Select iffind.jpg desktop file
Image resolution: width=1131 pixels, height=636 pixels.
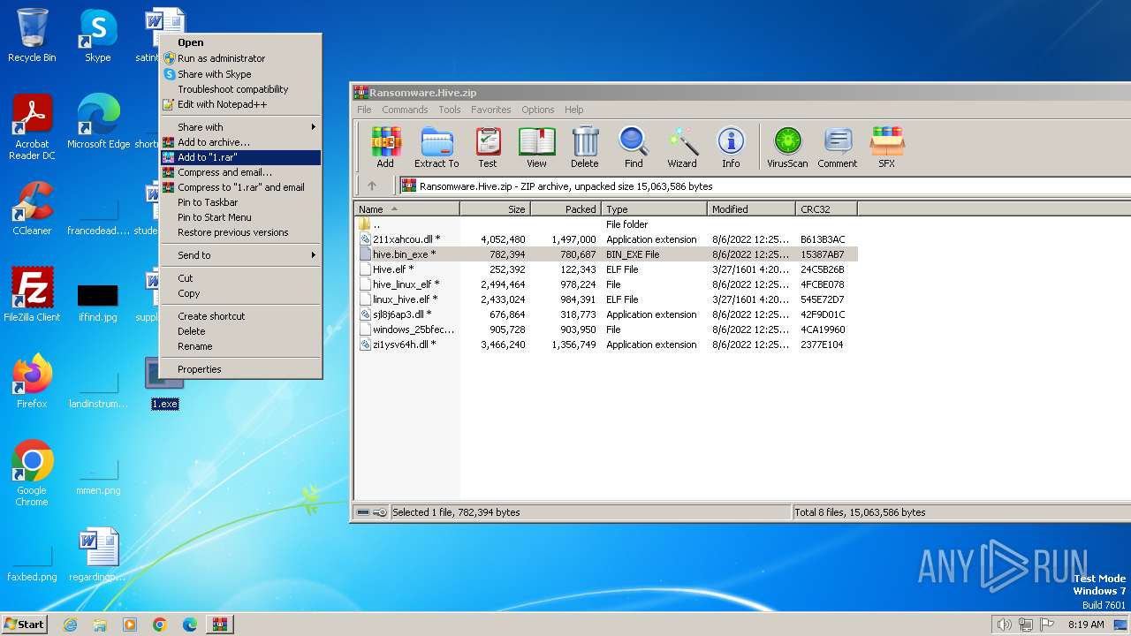pyautogui.click(x=98, y=302)
